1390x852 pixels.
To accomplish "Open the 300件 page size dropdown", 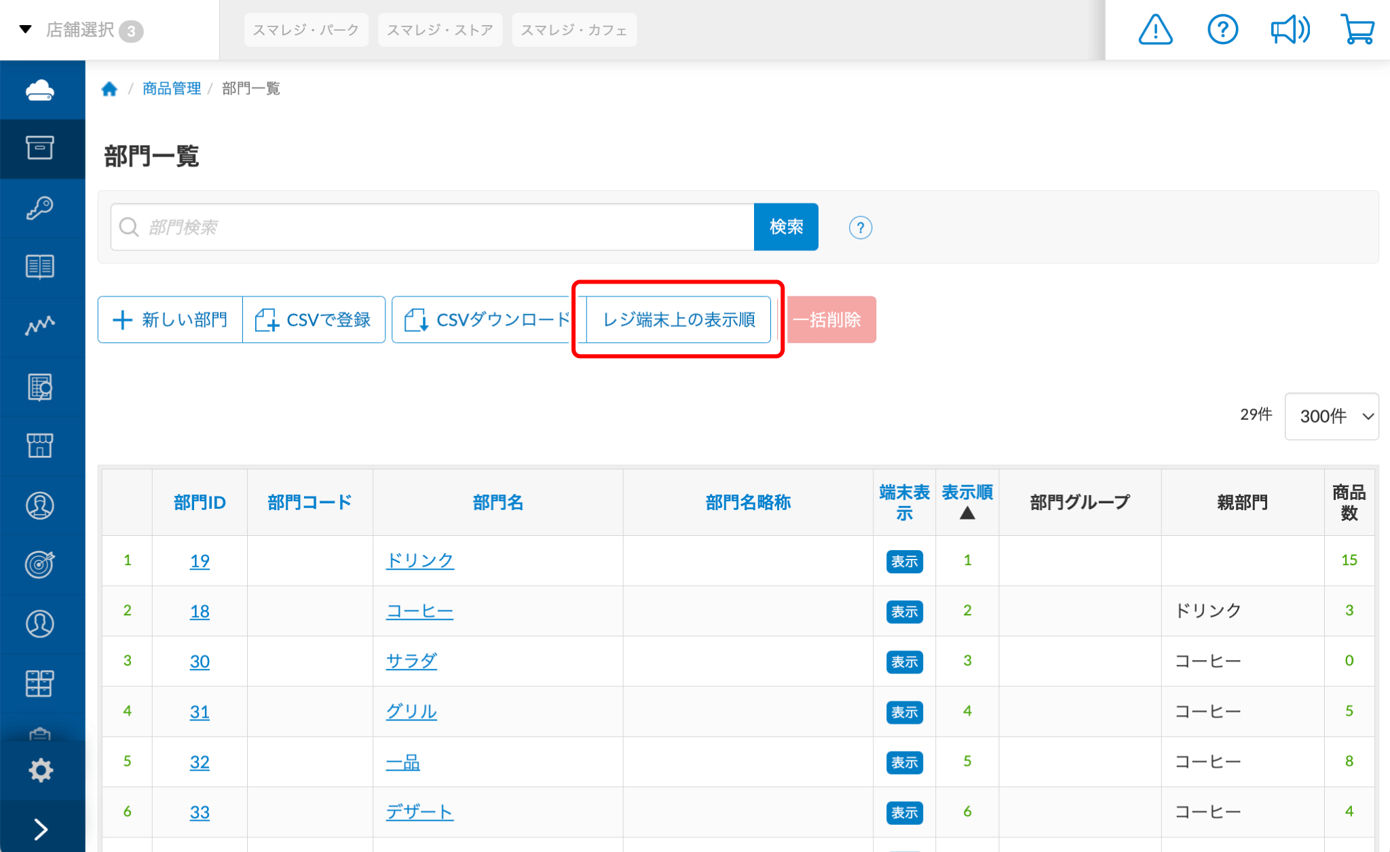I will [x=1331, y=416].
